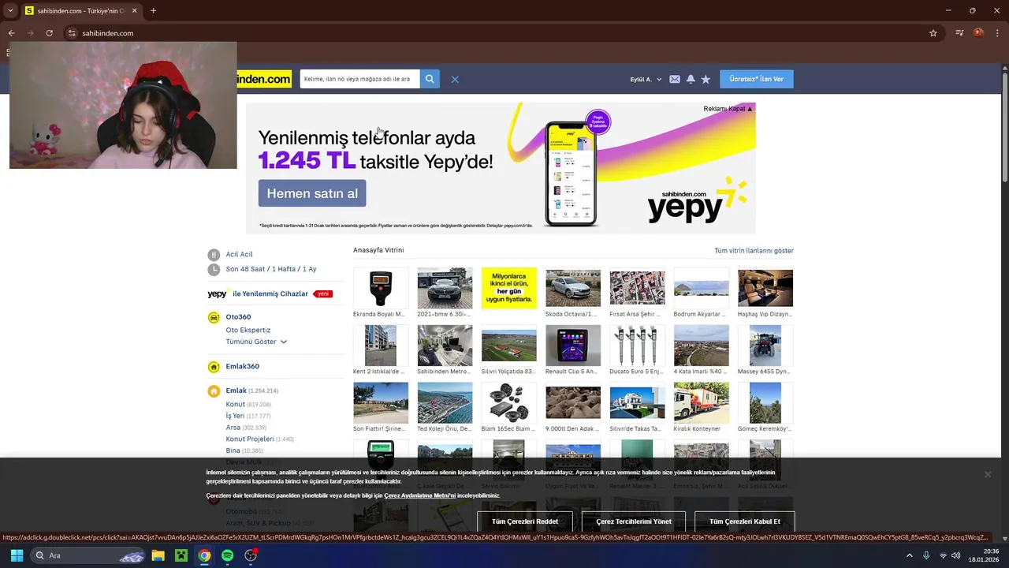1009x568 pixels.
Task: Open Windows Start menu
Action: tap(17, 555)
